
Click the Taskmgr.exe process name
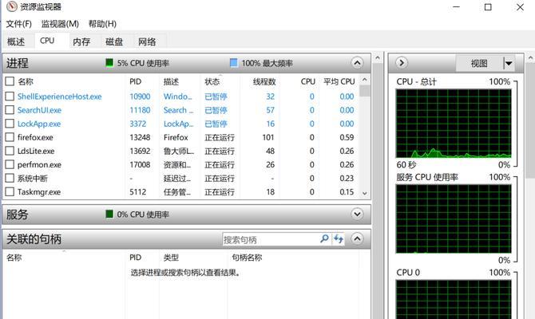tap(39, 192)
